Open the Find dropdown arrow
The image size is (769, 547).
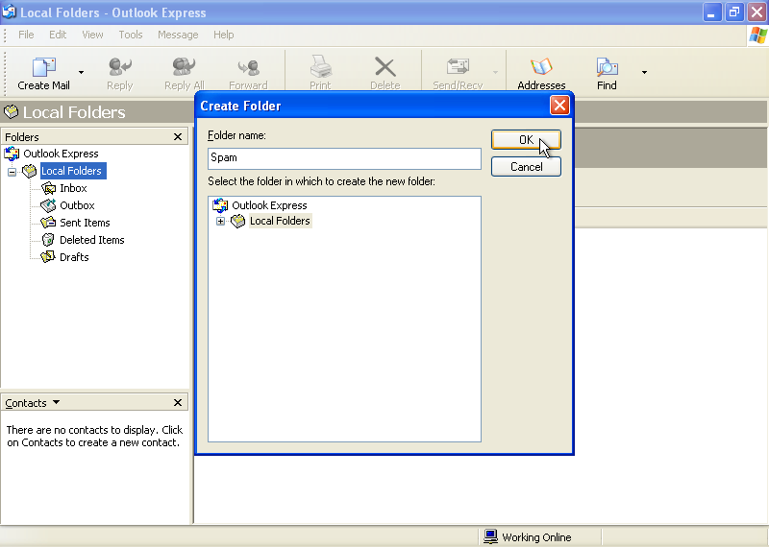pos(644,73)
